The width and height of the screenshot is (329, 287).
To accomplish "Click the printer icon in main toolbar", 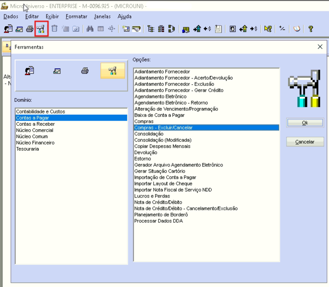I will point(30,29).
